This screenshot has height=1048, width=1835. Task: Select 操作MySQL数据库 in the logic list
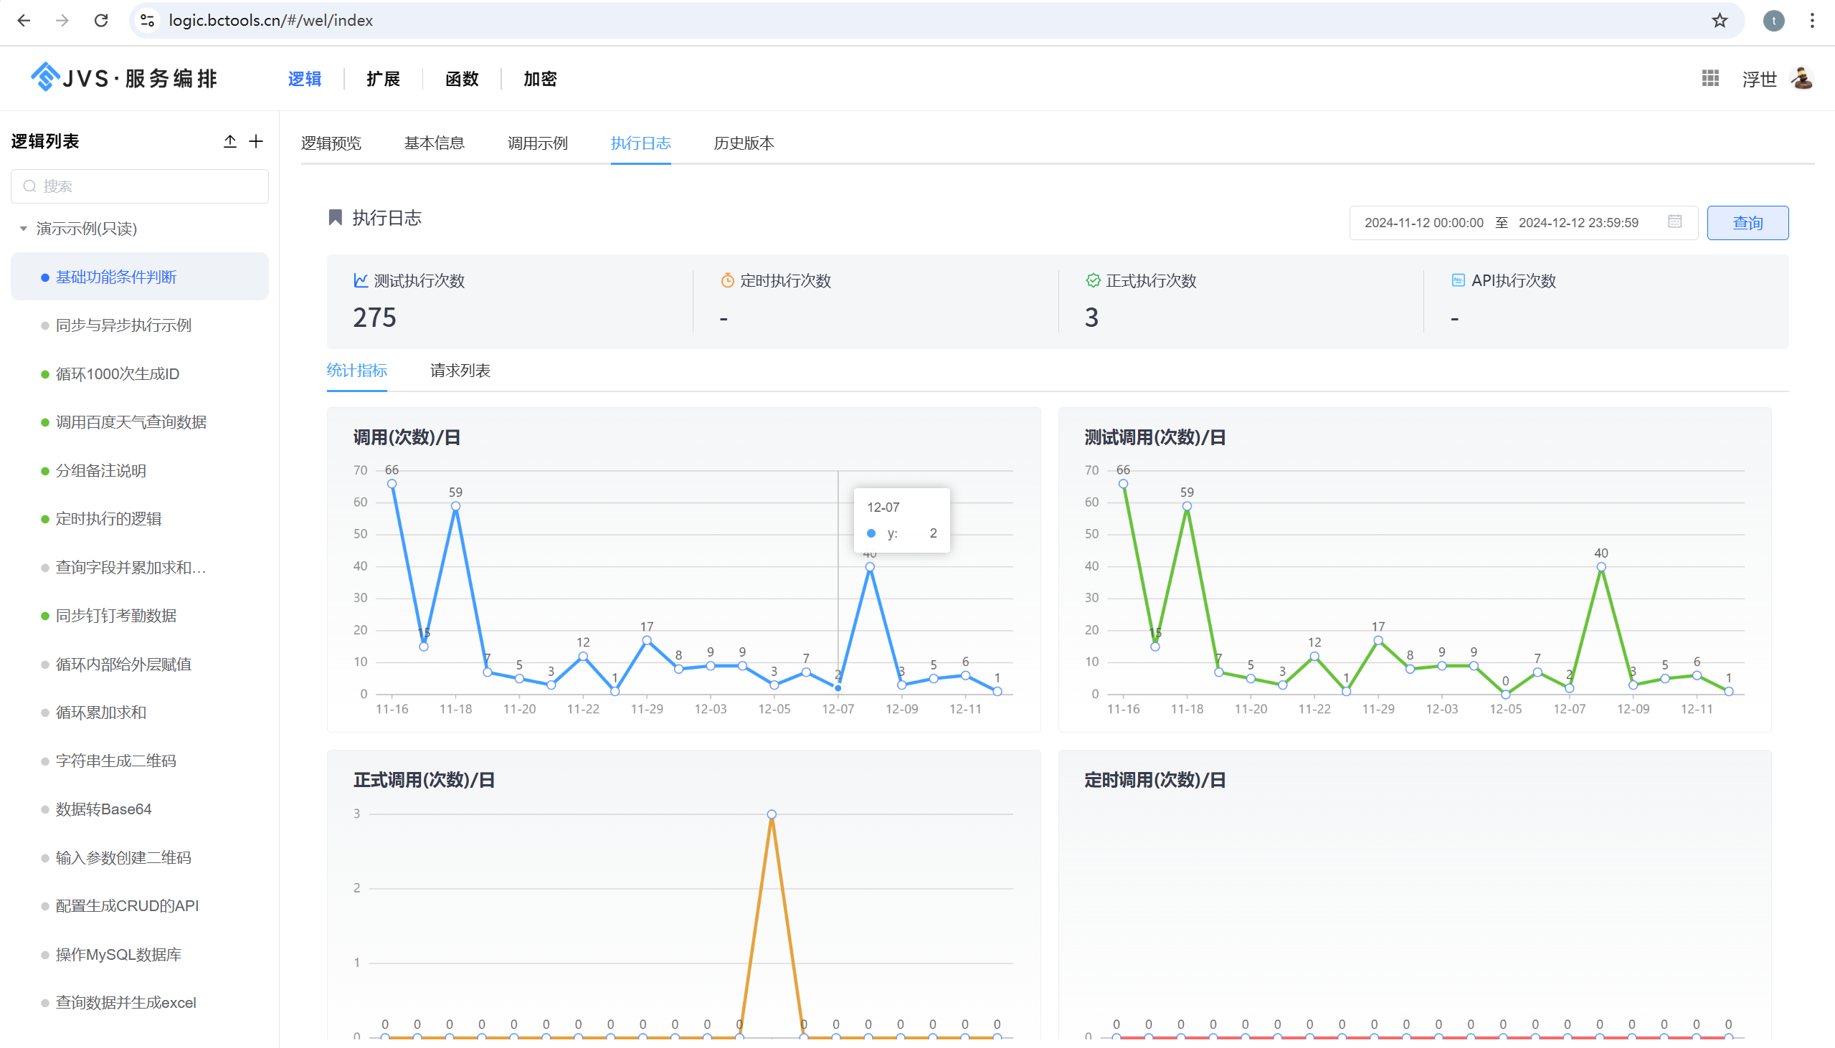(x=118, y=954)
